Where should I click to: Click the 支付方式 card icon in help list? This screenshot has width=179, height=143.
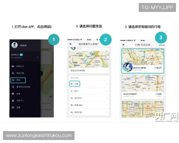point(72,98)
